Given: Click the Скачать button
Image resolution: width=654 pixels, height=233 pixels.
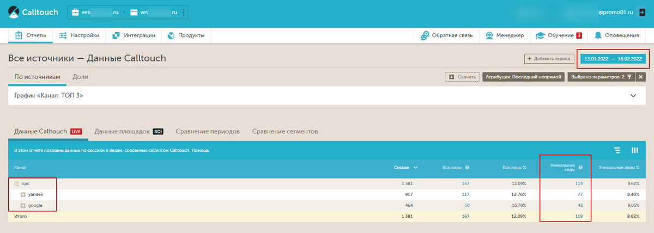Looking at the screenshot, I should pyautogui.click(x=462, y=77).
